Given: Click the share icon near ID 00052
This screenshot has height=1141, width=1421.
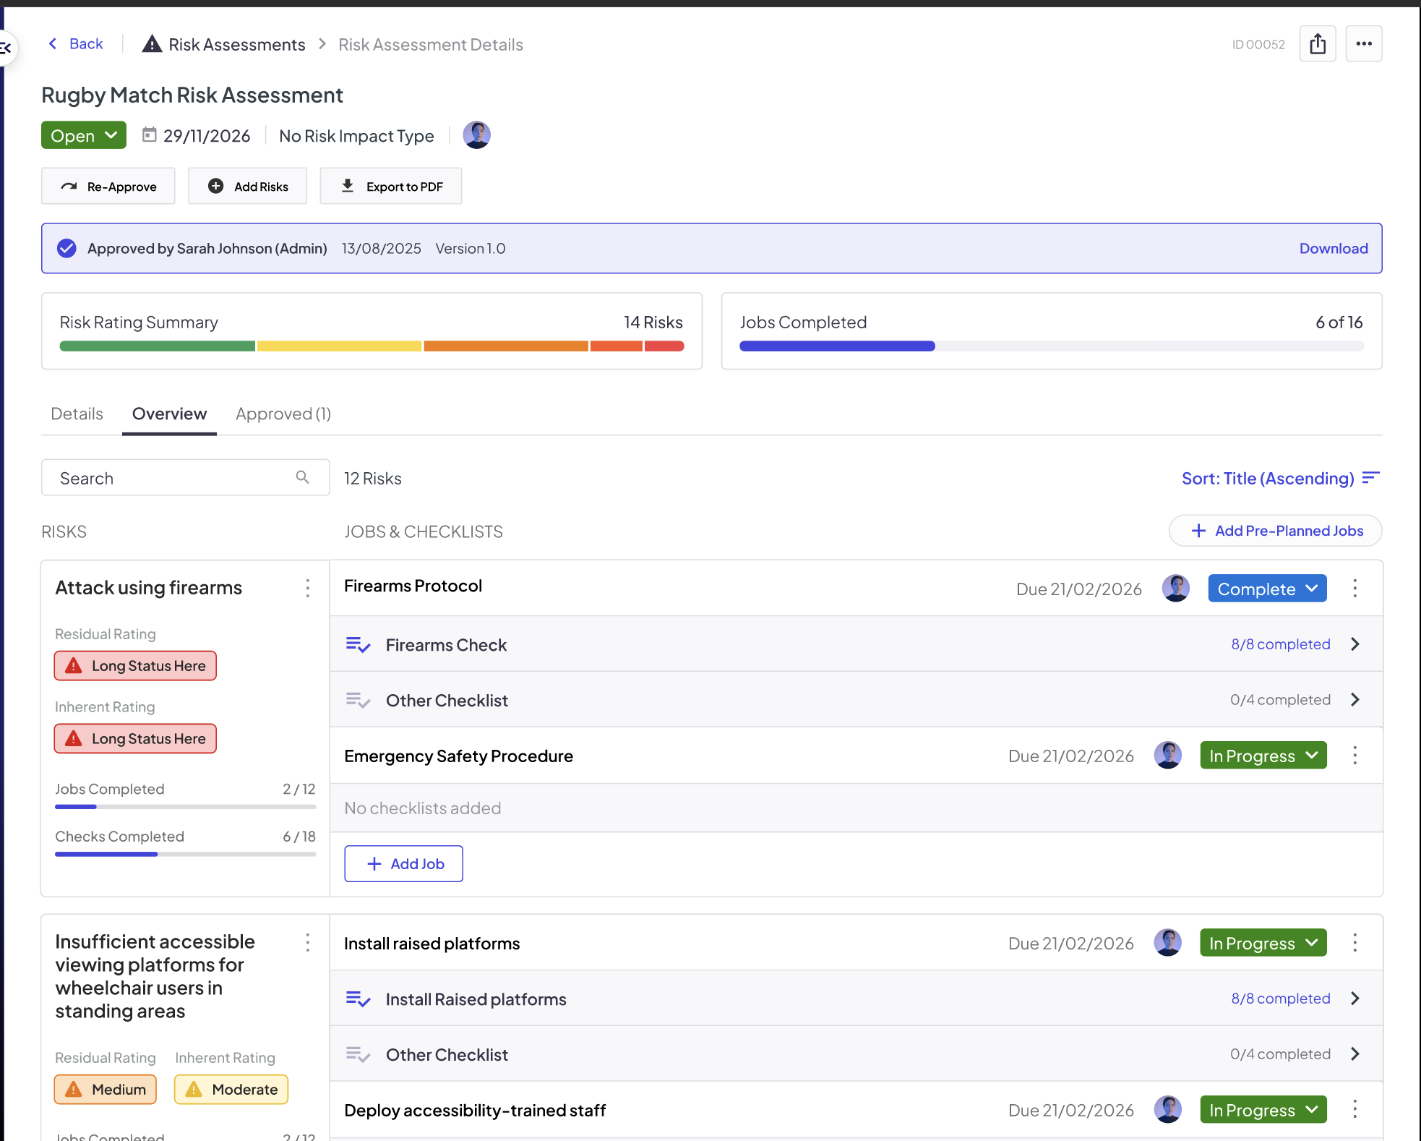Looking at the screenshot, I should (1318, 44).
